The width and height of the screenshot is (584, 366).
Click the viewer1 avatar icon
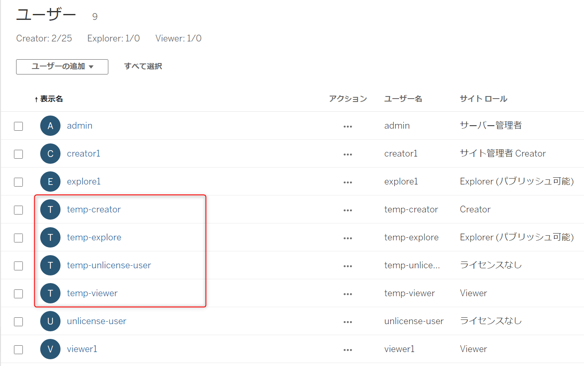50,349
